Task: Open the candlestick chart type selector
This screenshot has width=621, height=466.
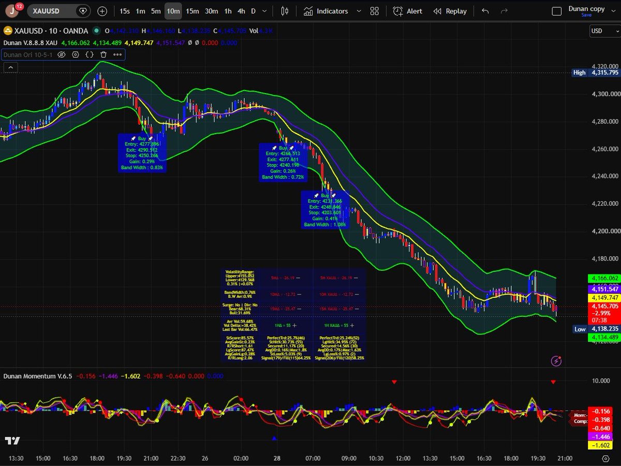Action: pos(285,11)
